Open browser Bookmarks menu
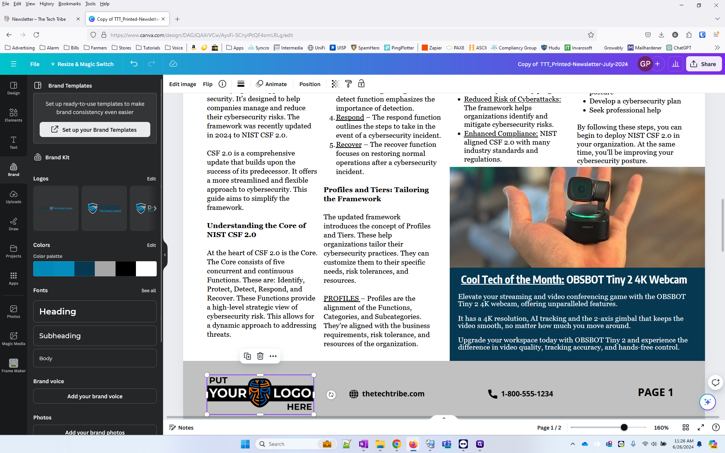 [x=69, y=4]
